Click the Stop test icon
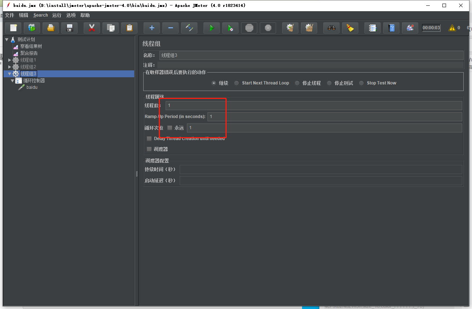 (249, 28)
